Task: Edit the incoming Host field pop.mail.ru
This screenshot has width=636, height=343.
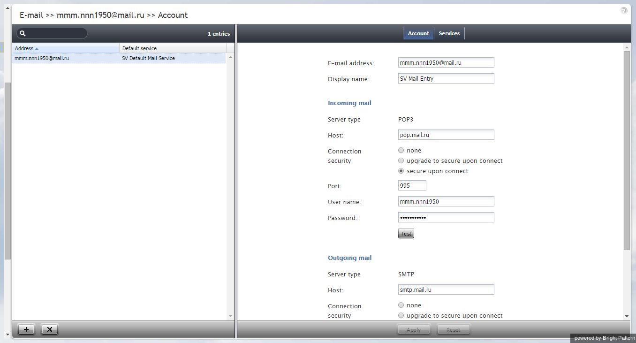Action: point(446,135)
